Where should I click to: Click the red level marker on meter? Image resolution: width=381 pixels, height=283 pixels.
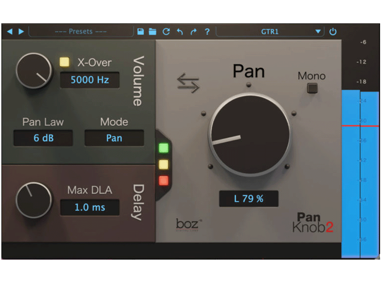(x=360, y=126)
